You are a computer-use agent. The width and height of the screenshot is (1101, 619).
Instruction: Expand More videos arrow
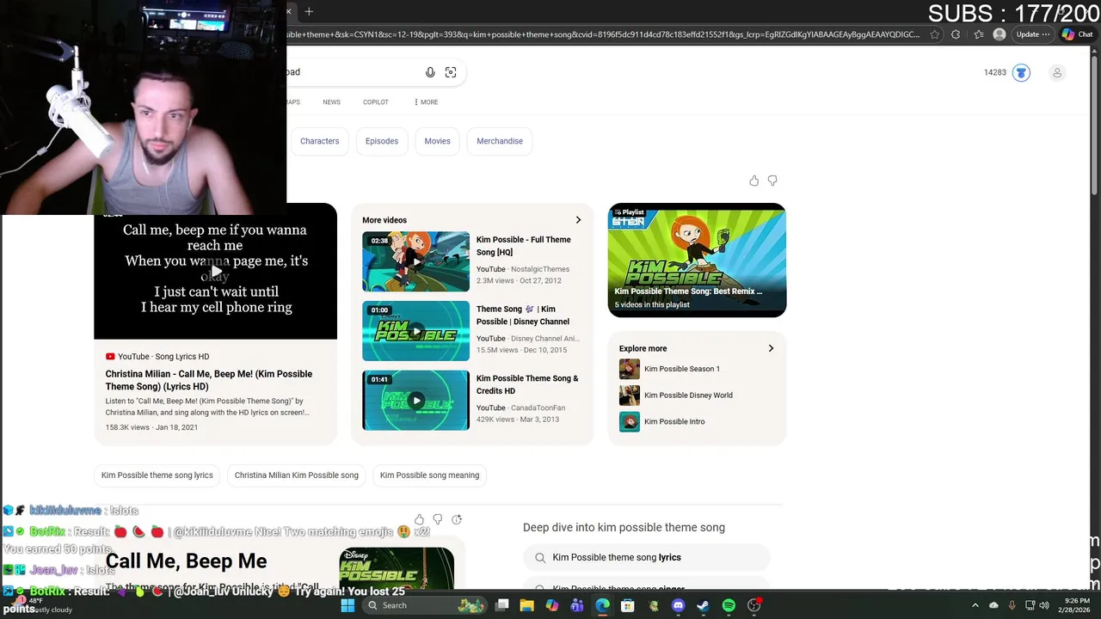tap(578, 220)
